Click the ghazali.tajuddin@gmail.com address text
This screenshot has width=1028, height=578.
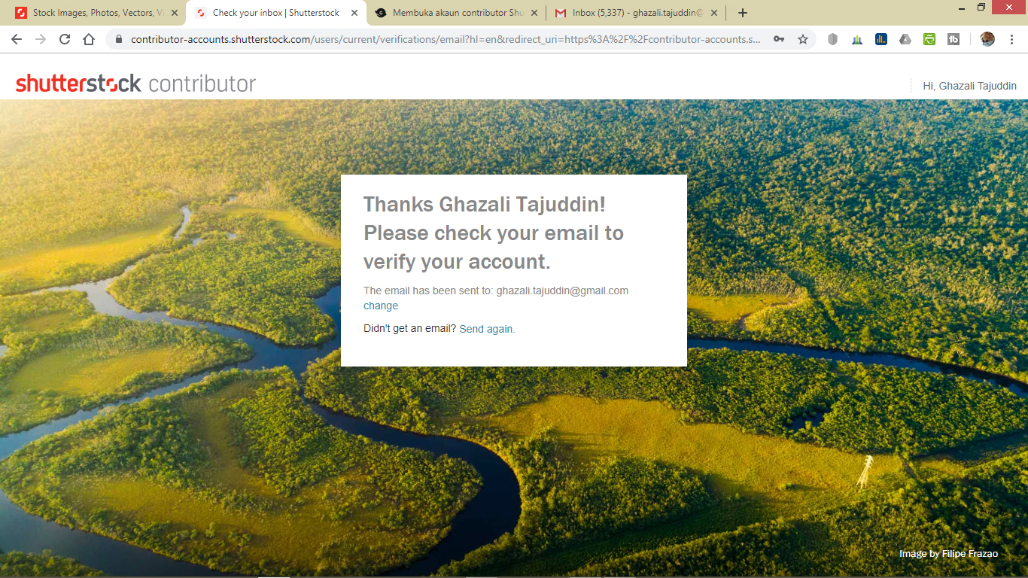coord(562,291)
